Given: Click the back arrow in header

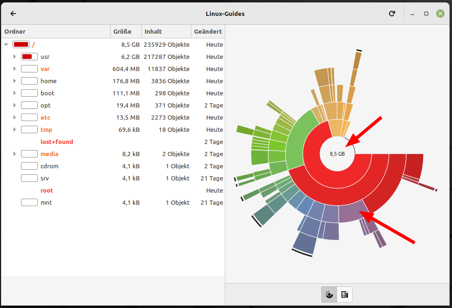Looking at the screenshot, I should [13, 14].
